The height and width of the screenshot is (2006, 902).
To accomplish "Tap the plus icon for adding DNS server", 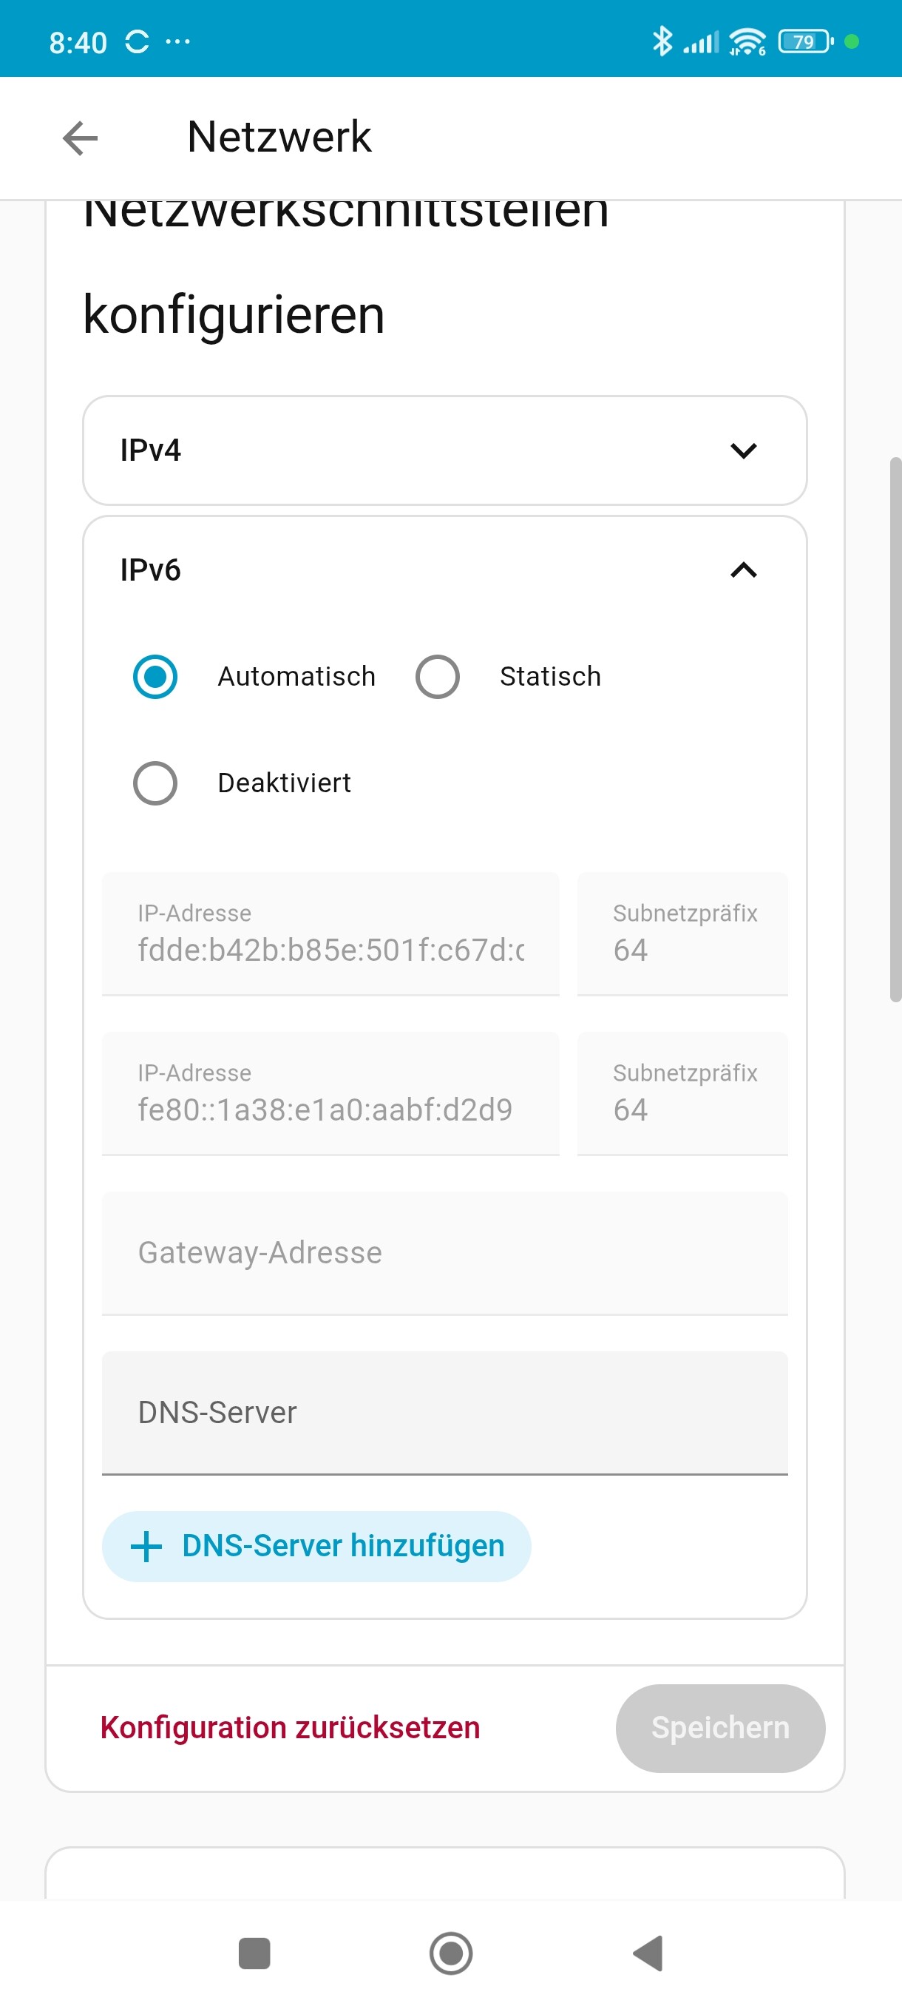I will coord(146,1547).
